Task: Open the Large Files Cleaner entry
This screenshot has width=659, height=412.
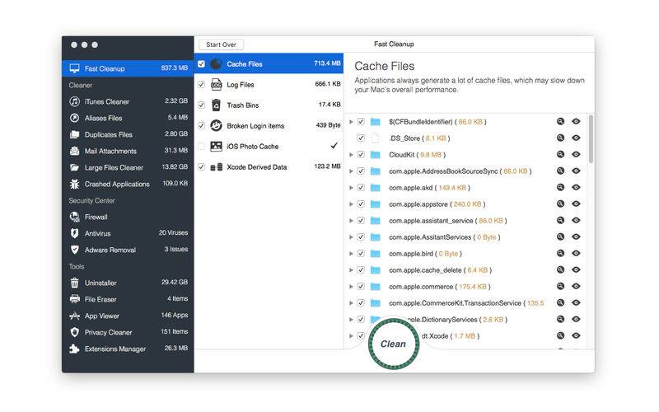Action: (x=128, y=167)
